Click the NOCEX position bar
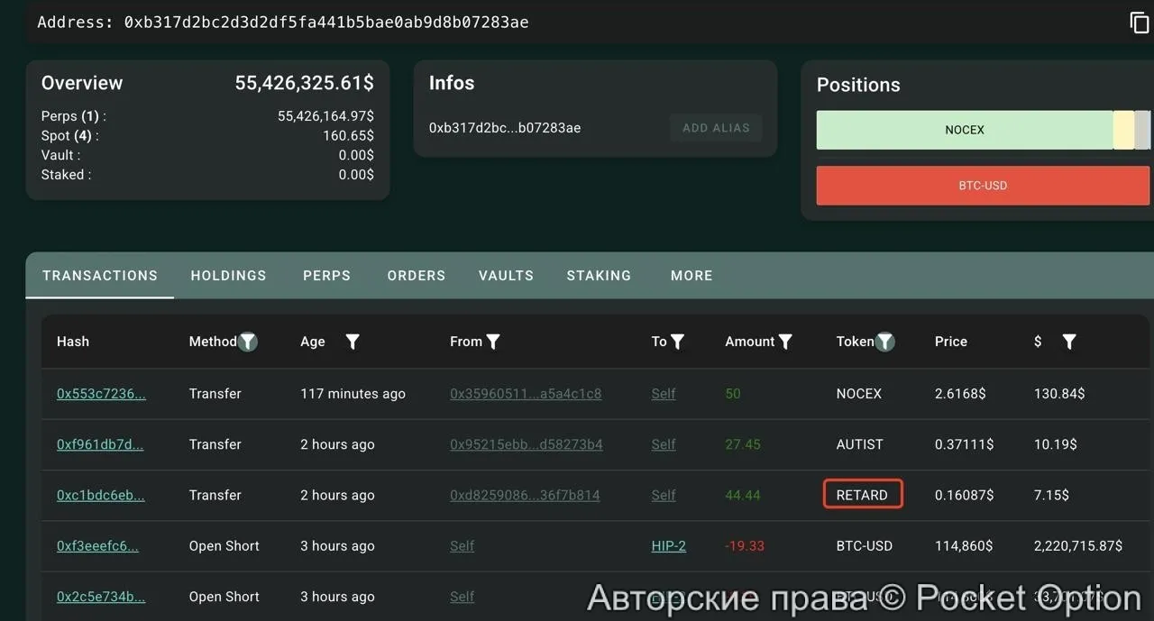This screenshot has width=1154, height=621. click(x=965, y=130)
